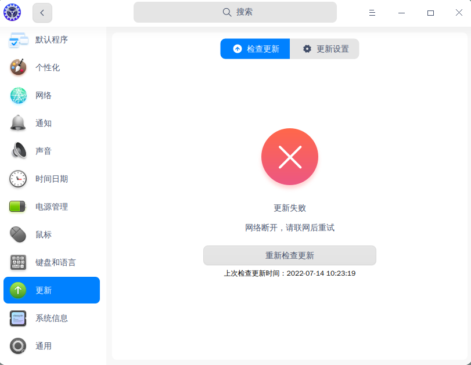Switch to the 更新设置 tab
This screenshot has height=365, width=471.
click(324, 49)
